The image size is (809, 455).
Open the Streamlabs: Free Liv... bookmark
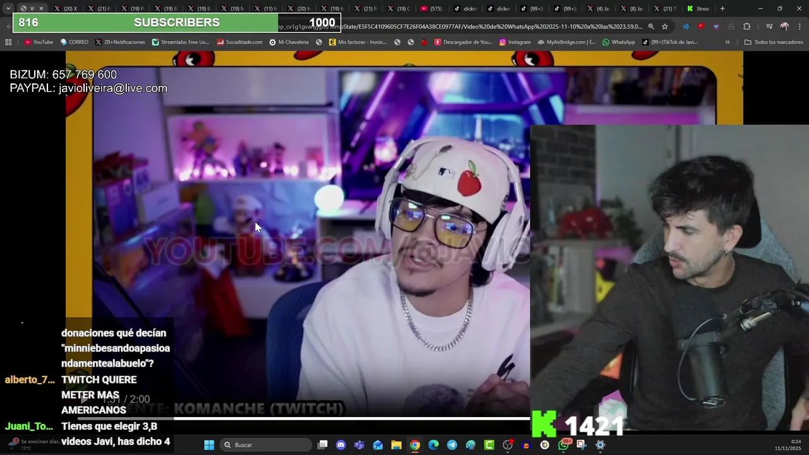[x=181, y=42]
